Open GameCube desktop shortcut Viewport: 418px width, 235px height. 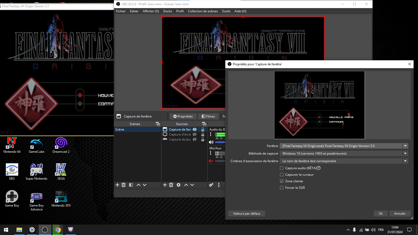(x=36, y=145)
